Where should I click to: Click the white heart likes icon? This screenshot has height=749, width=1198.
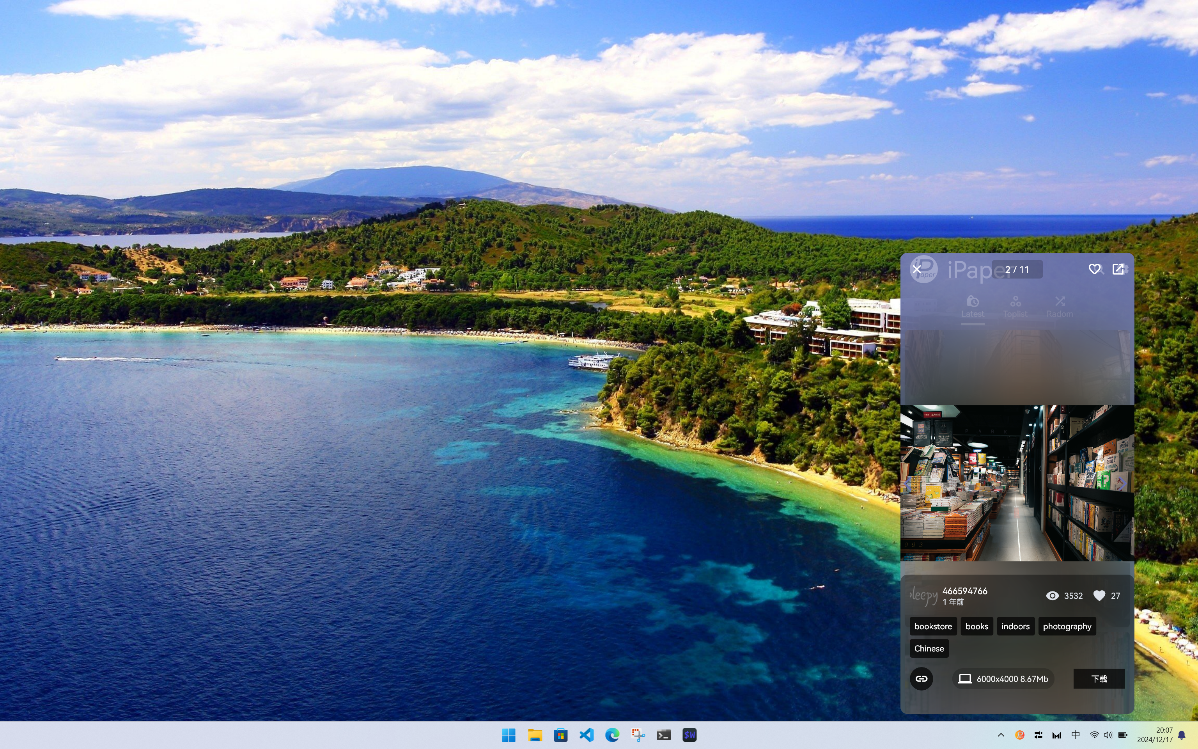1099,595
